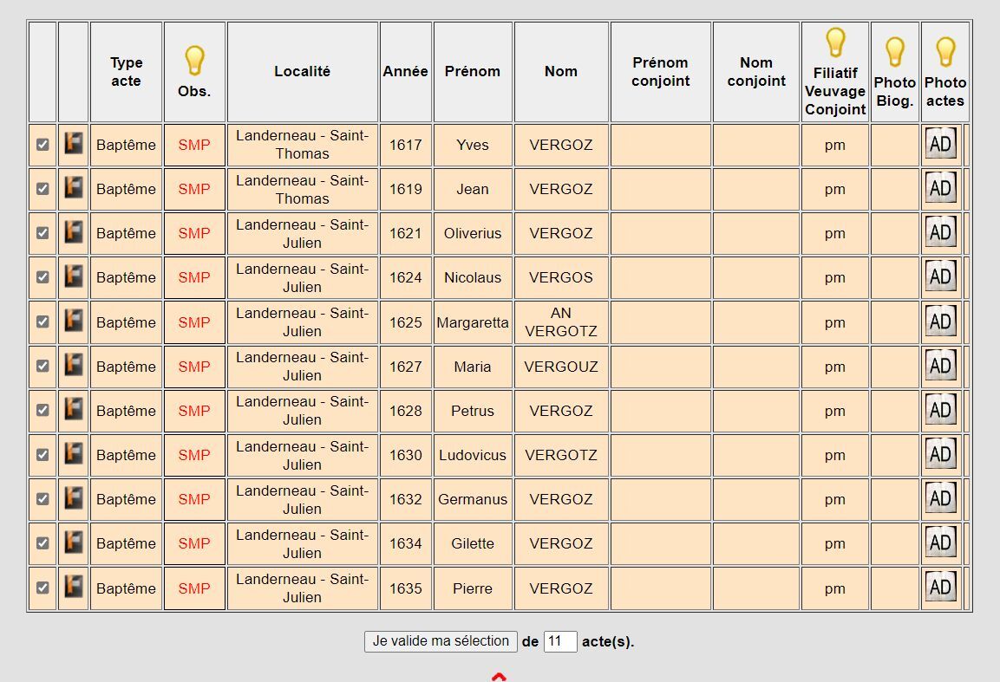
Task: Click the pm cell in Petrus 1628 row
Action: point(835,411)
